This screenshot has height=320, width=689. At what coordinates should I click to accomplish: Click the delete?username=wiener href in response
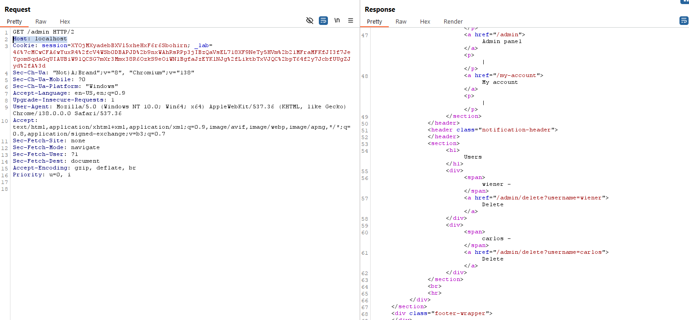549,198
